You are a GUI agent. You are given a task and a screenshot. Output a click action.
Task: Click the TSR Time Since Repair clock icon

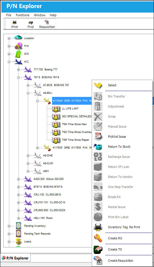click(x=56, y=140)
